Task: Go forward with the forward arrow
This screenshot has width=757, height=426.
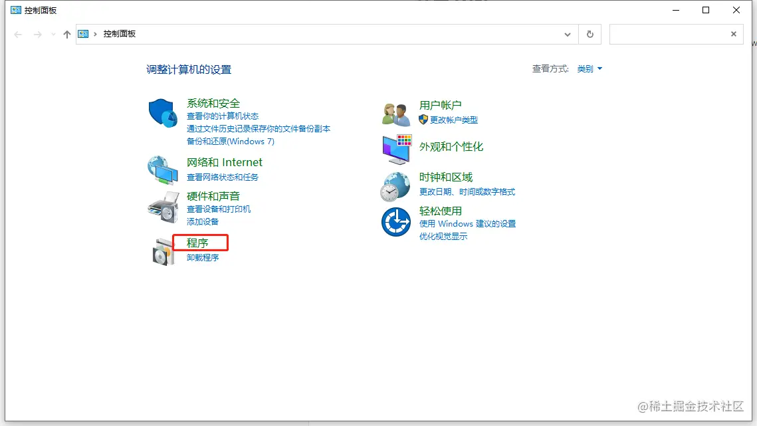Action: (x=38, y=35)
